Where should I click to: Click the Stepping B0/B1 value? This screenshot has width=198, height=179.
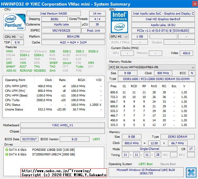coord(54,19)
